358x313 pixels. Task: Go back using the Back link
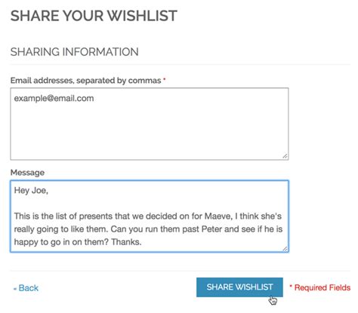pyautogui.click(x=26, y=288)
